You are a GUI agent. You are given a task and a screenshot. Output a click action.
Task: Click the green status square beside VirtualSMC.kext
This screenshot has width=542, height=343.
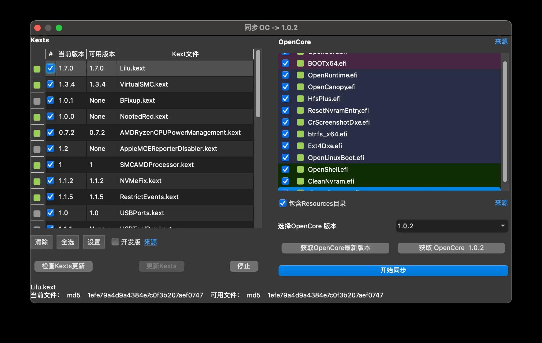click(37, 85)
